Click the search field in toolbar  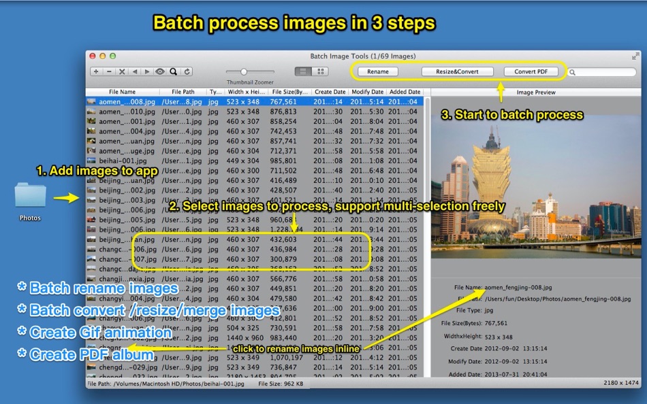tap(602, 72)
